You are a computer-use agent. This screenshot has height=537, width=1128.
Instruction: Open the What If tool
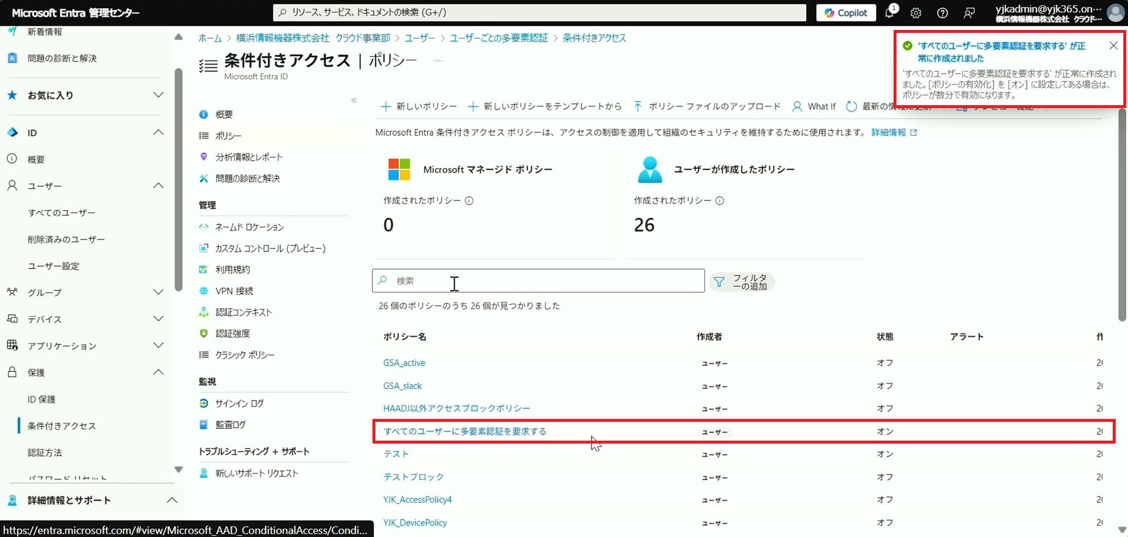point(814,106)
